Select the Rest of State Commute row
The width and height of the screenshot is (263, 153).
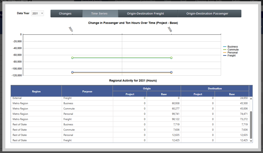(130, 130)
